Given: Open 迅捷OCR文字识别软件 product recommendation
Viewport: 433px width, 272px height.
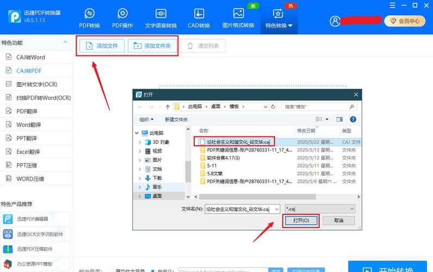Looking at the screenshot, I should [x=35, y=234].
